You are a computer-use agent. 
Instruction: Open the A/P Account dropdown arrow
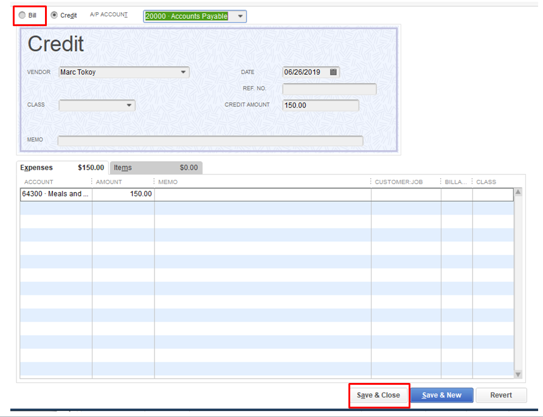[x=240, y=16]
